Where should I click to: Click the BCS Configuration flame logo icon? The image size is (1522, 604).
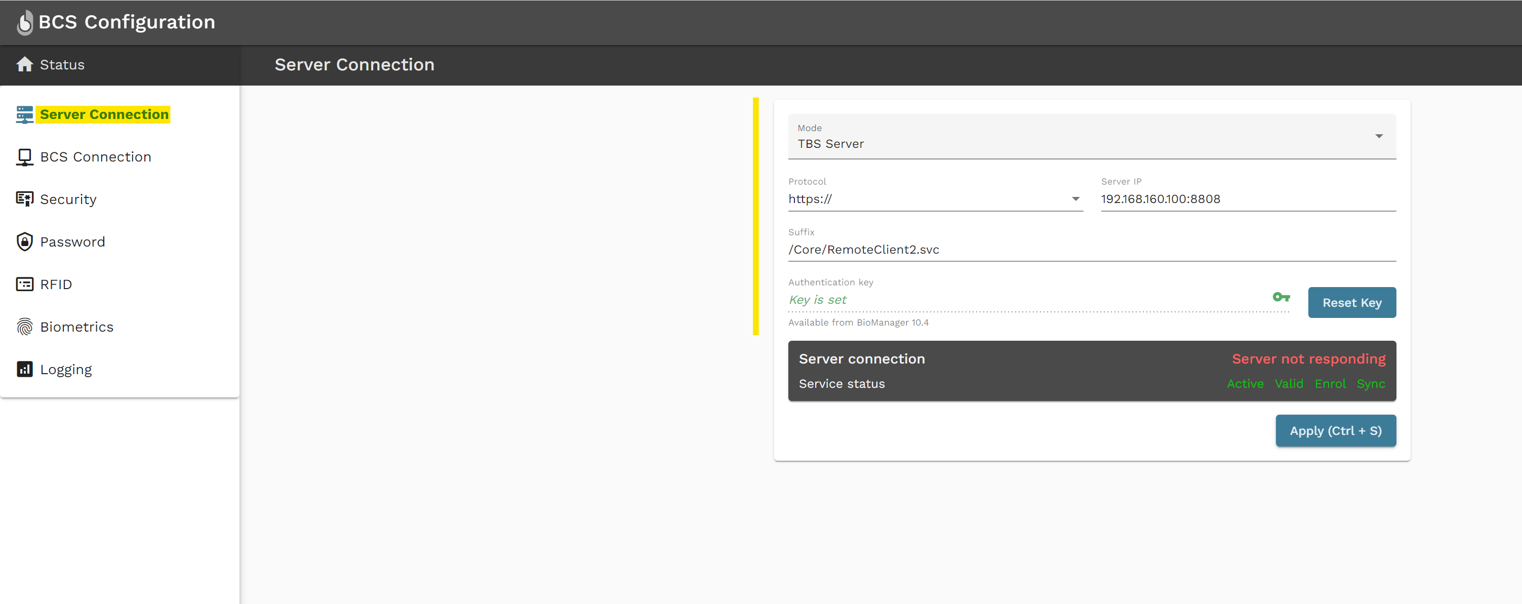point(25,22)
